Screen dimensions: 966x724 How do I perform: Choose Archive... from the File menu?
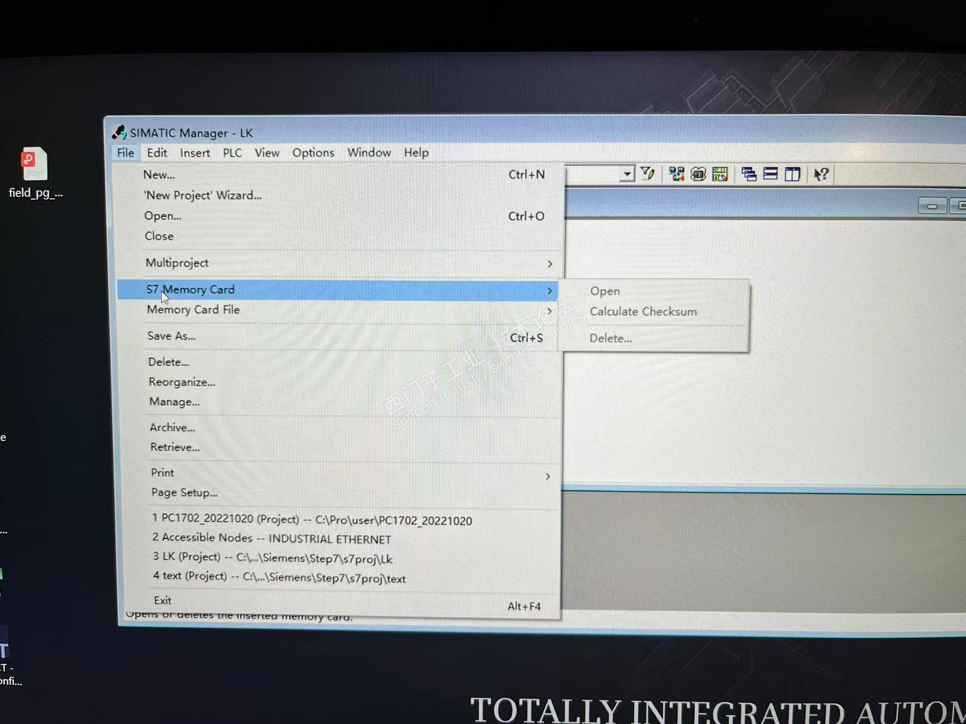(341, 428)
